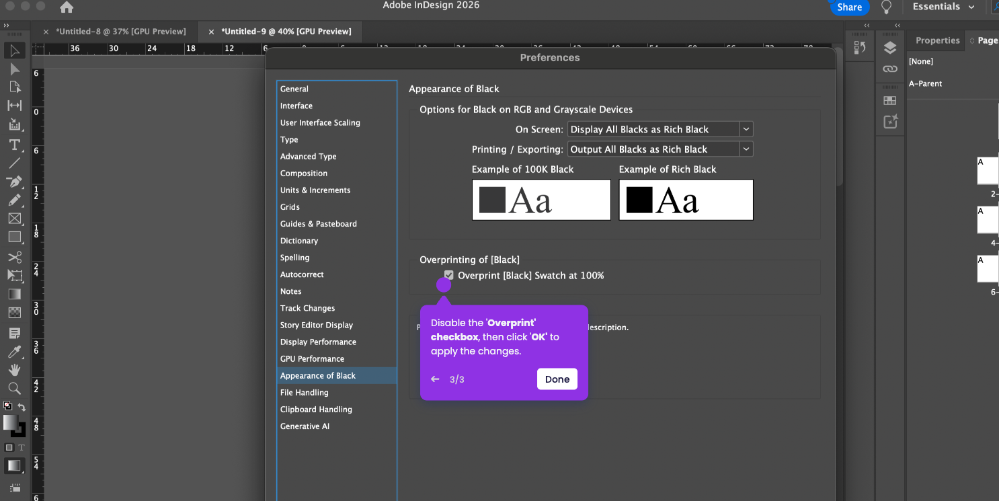Open the Properties panel tab
Screen dimensions: 999x501
pyautogui.click(x=937, y=40)
